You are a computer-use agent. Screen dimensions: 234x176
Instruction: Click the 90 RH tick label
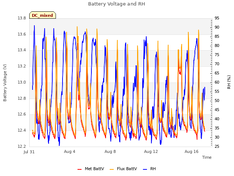217,27
